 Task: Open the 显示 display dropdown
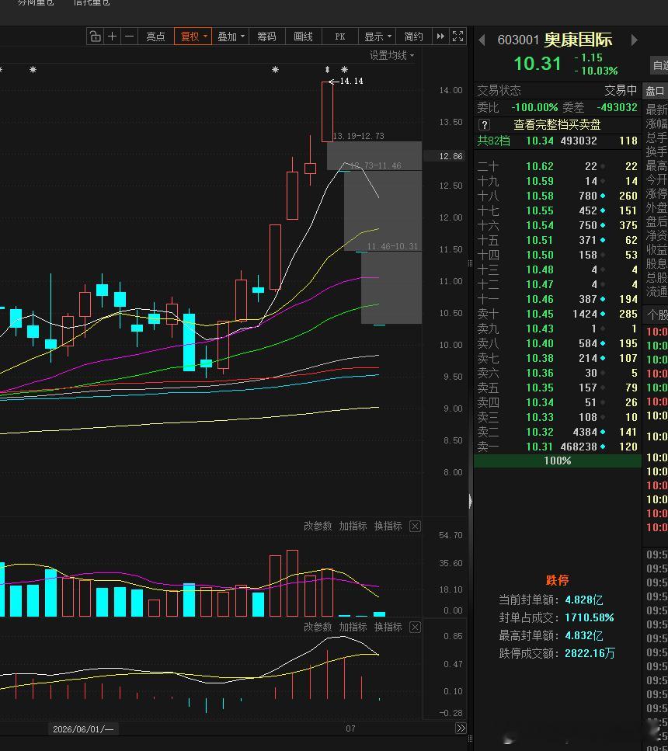click(x=377, y=37)
